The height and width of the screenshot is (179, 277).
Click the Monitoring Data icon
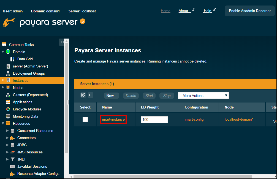8,116
